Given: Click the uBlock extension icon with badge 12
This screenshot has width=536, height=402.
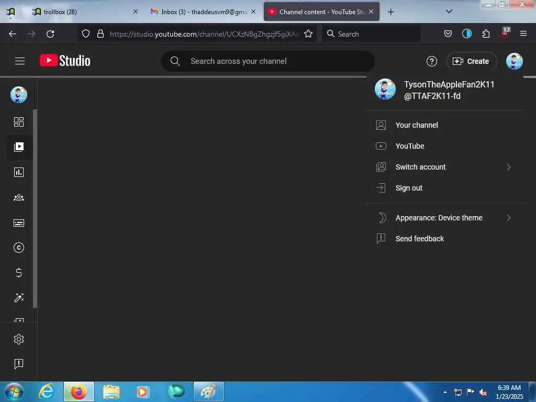Looking at the screenshot, I should (505, 33).
